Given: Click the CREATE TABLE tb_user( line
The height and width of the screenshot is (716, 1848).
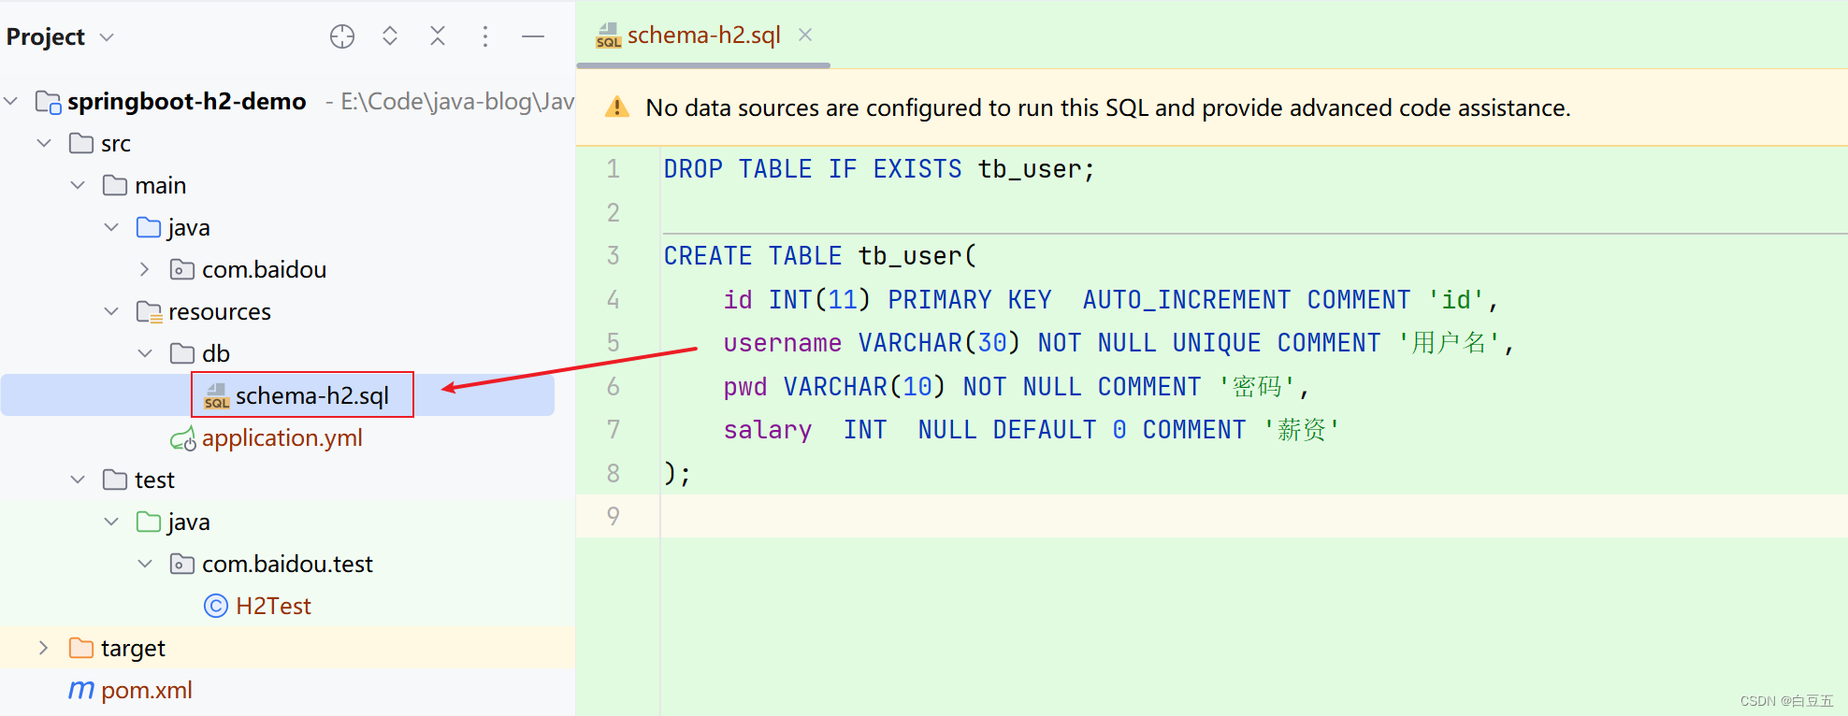Looking at the screenshot, I should click(x=820, y=256).
